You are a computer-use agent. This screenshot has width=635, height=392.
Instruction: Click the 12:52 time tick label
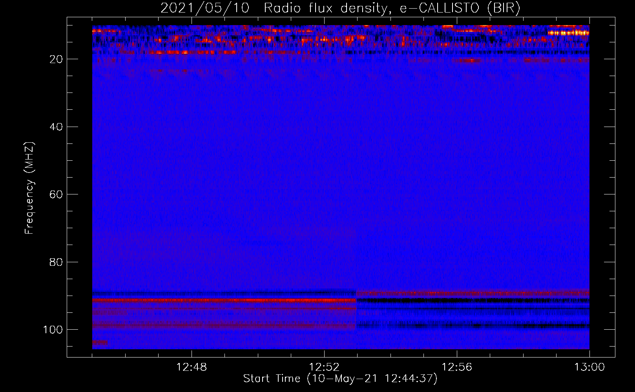(x=324, y=367)
